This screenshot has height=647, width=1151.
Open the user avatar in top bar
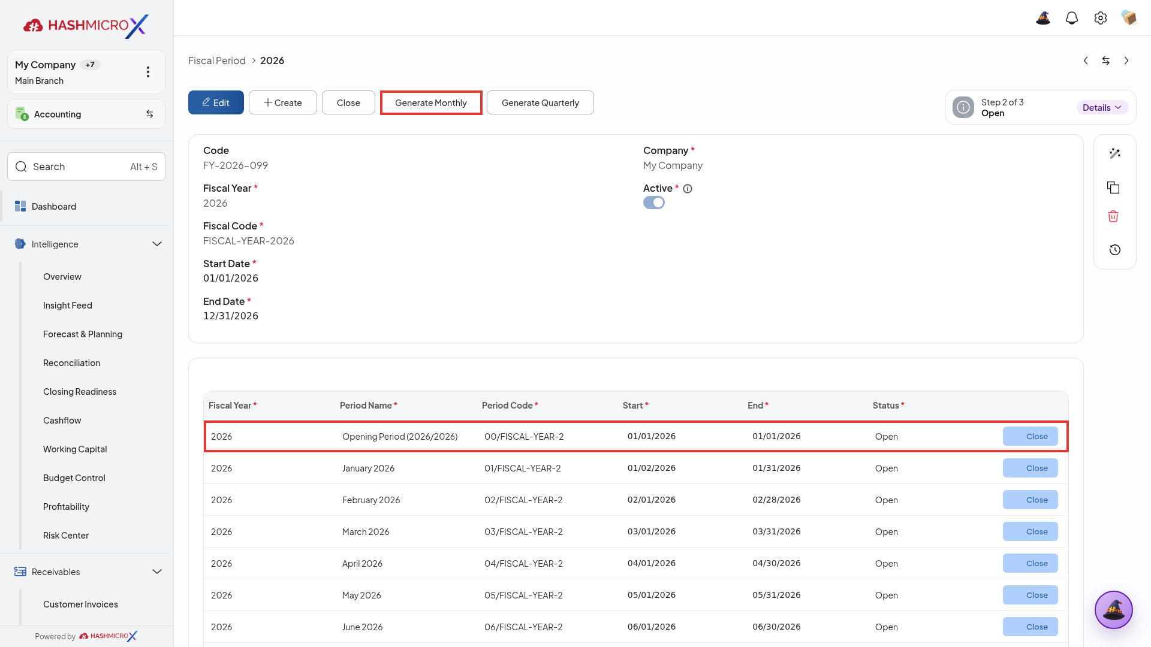coord(1129,18)
